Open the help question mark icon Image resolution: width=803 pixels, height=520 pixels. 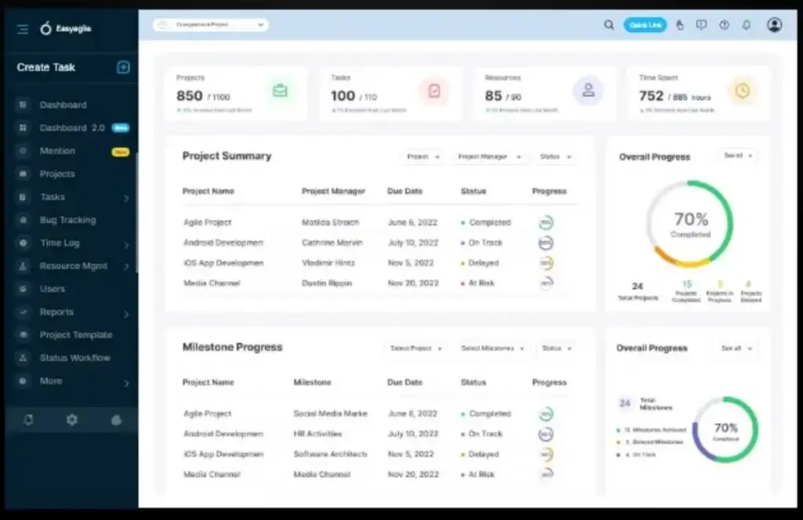coord(724,24)
